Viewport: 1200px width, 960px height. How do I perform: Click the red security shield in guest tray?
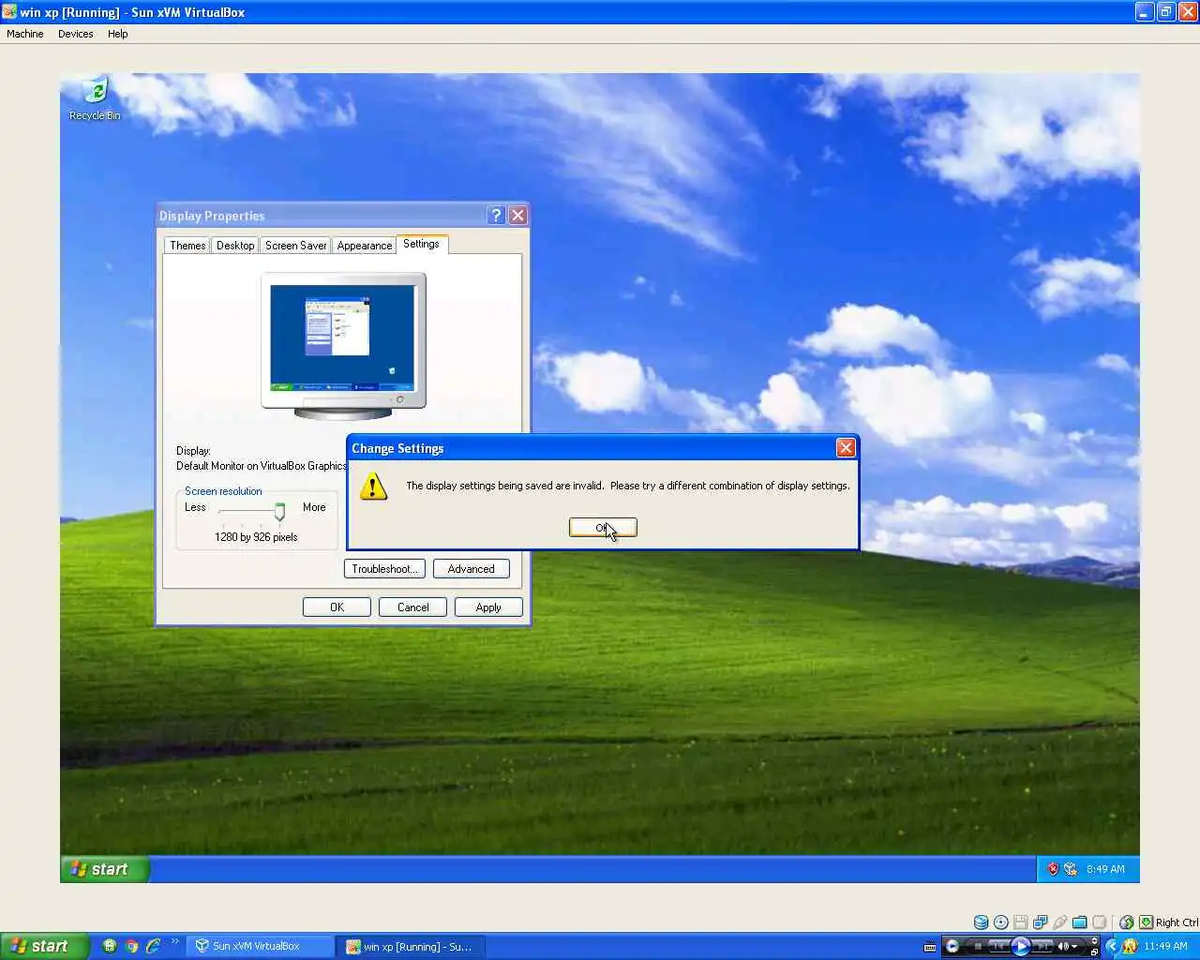1053,869
